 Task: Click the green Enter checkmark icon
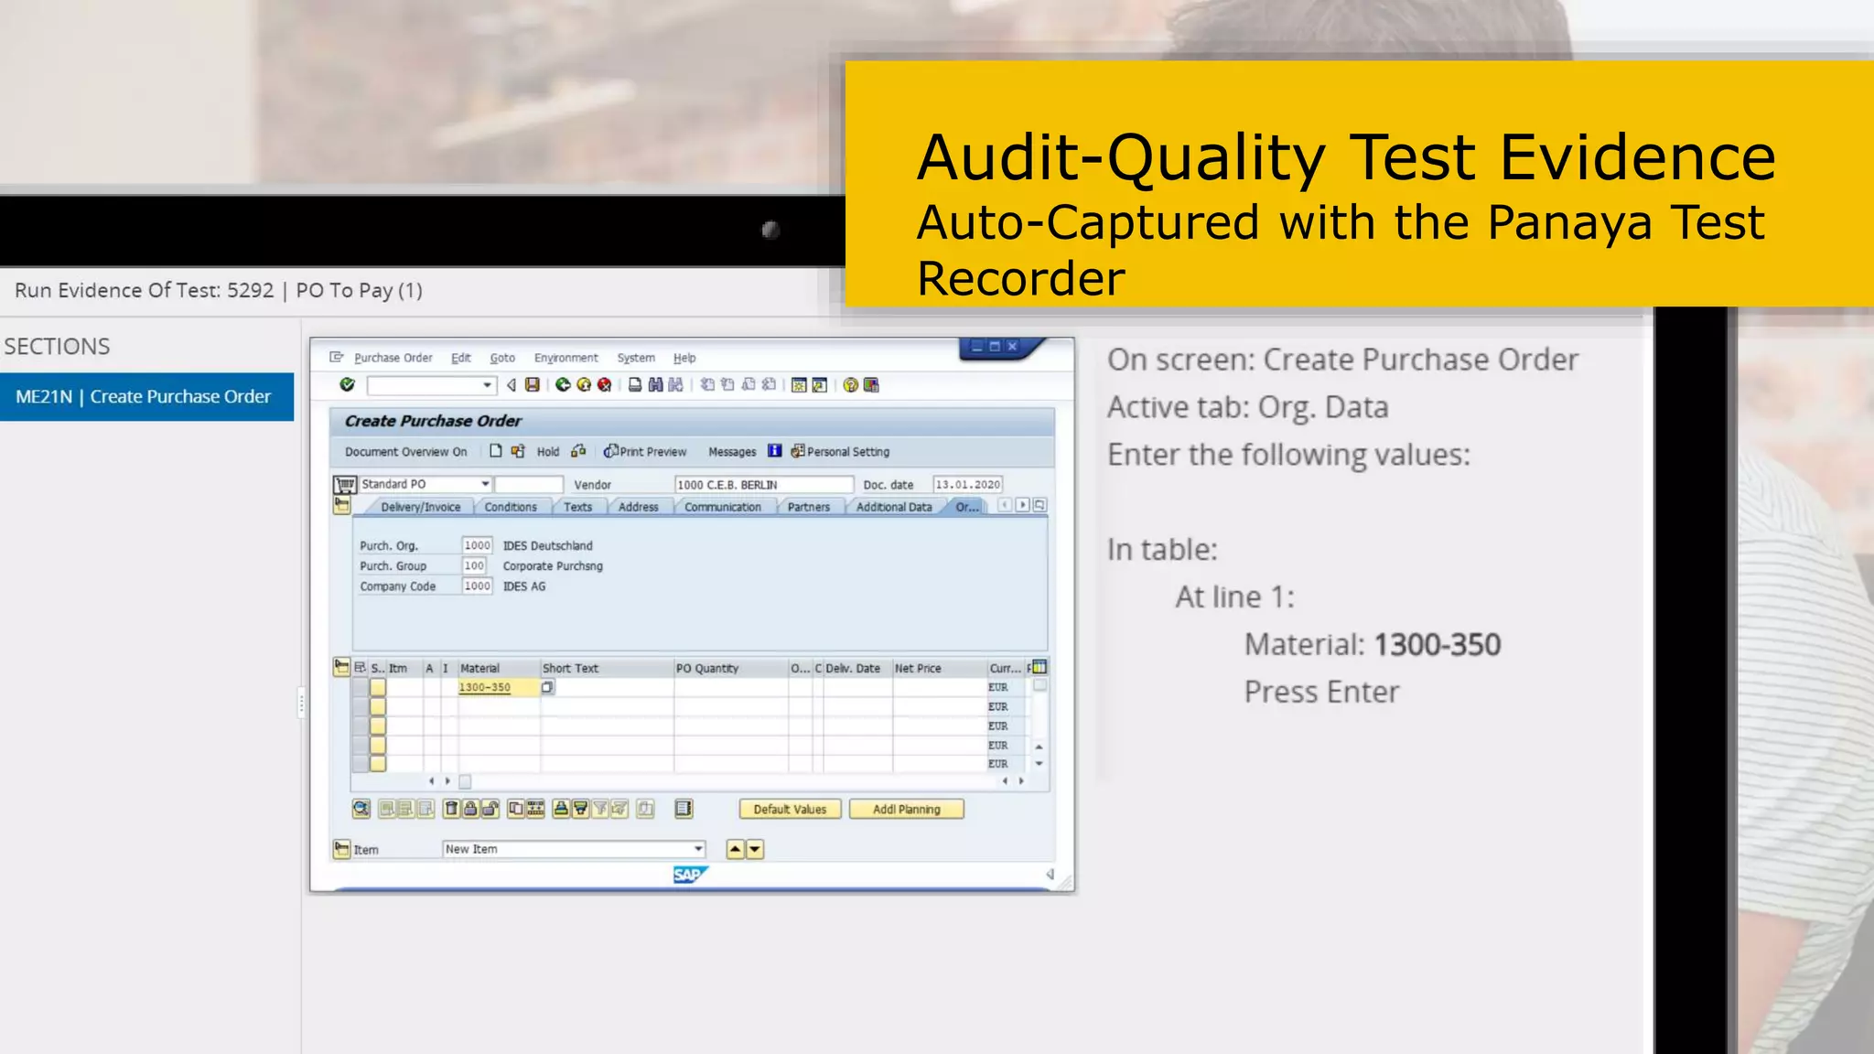tap(347, 385)
